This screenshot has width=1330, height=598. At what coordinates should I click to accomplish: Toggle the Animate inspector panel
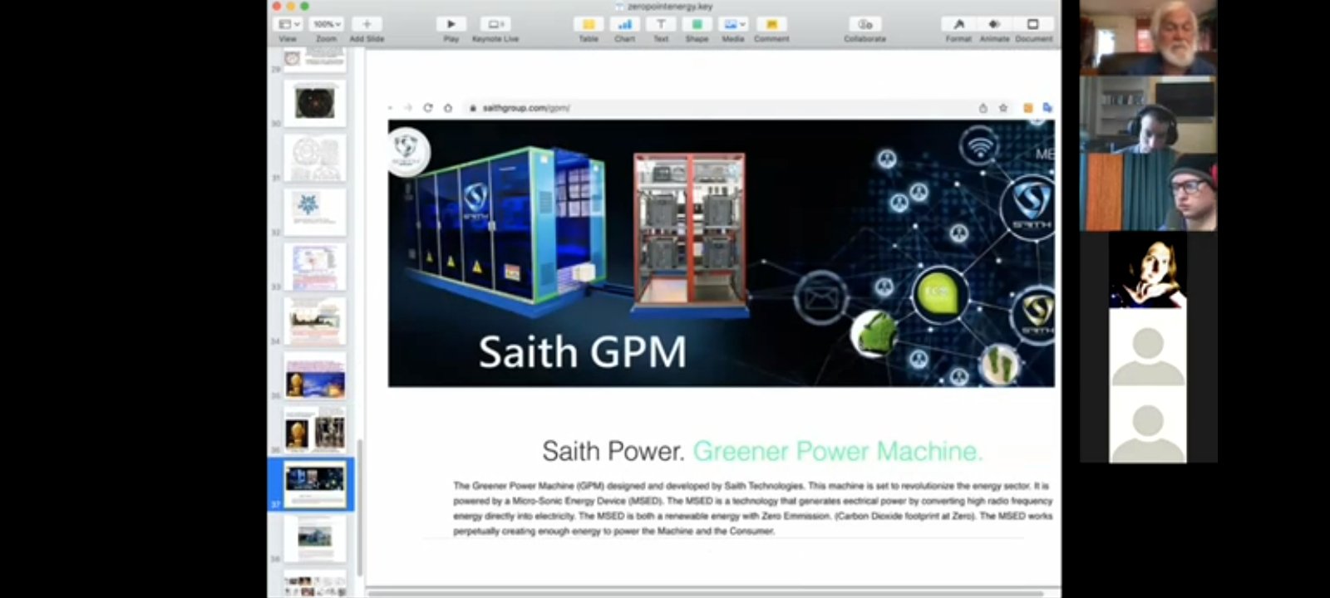point(994,25)
